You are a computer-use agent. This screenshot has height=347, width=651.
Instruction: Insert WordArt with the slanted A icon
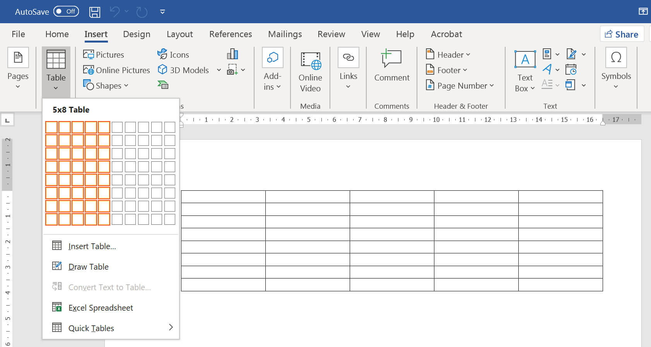click(547, 69)
